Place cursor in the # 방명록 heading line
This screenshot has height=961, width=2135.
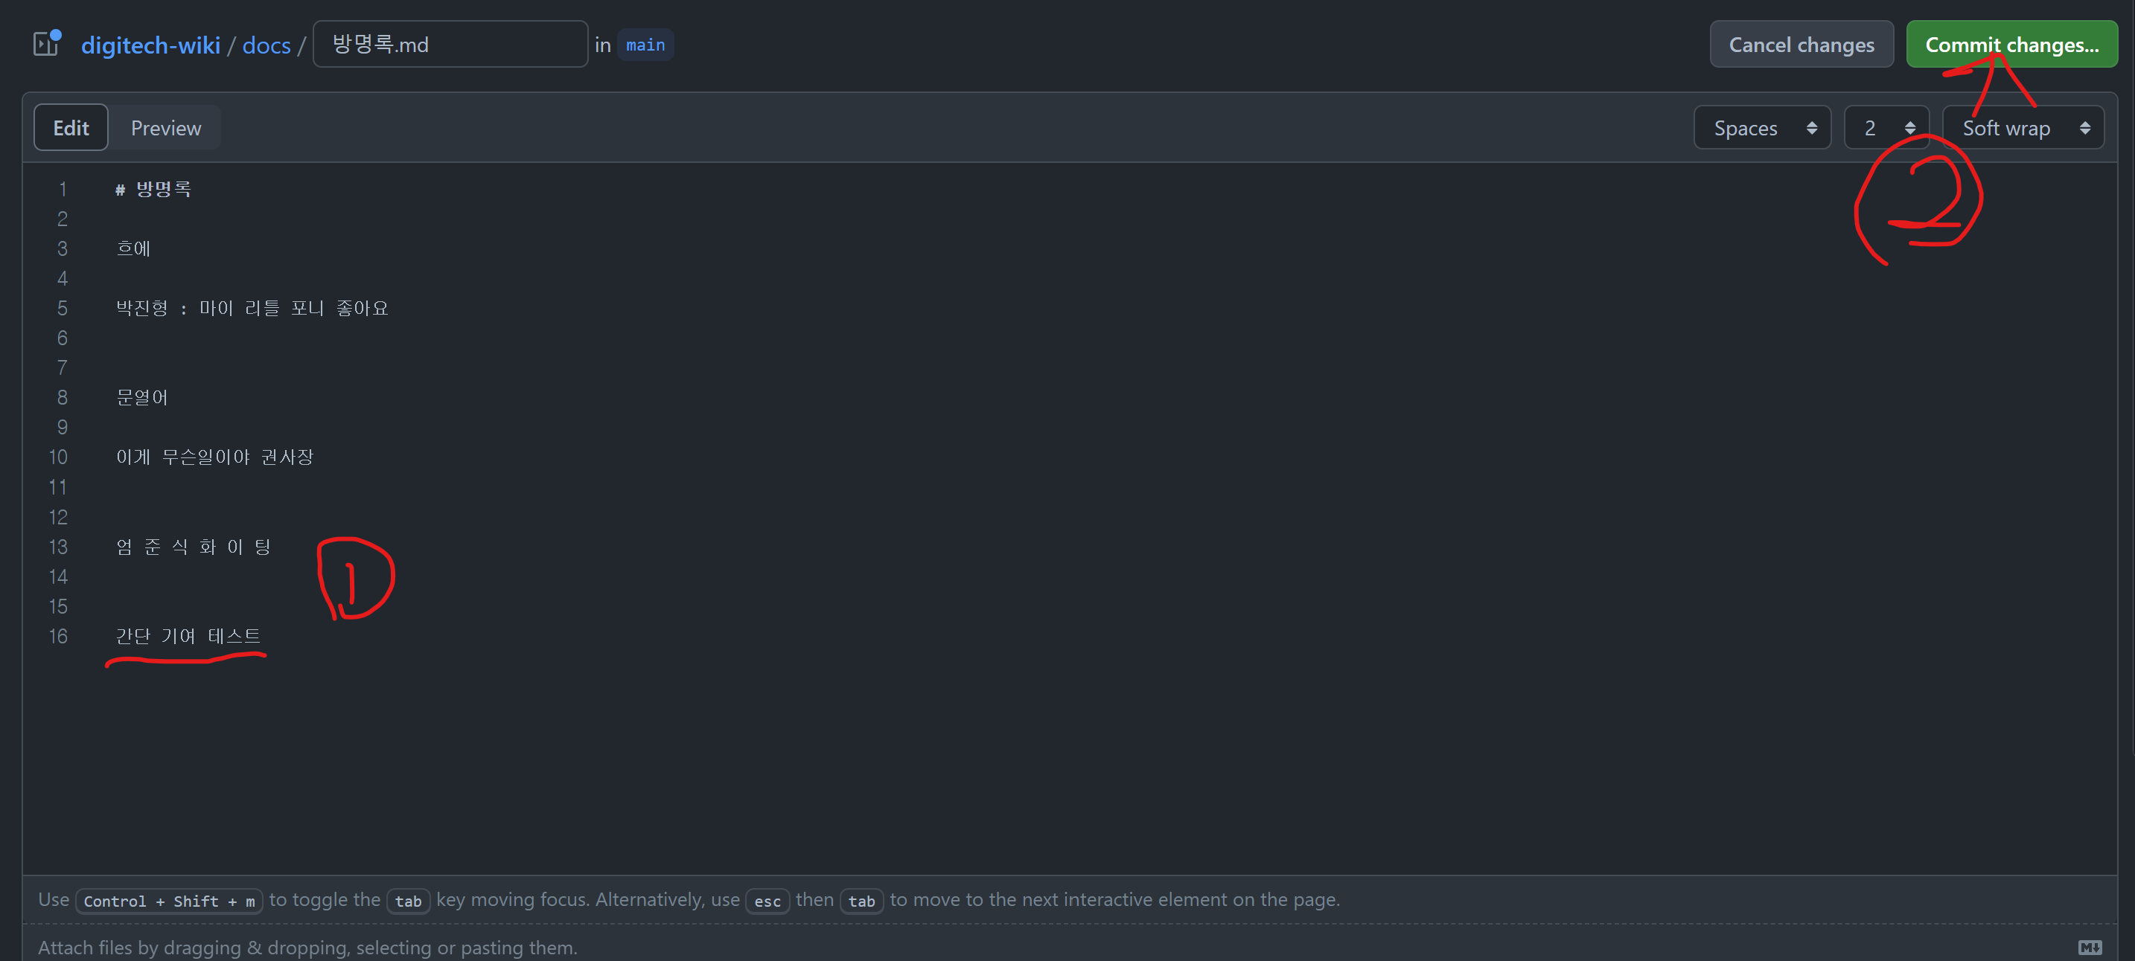pos(154,189)
